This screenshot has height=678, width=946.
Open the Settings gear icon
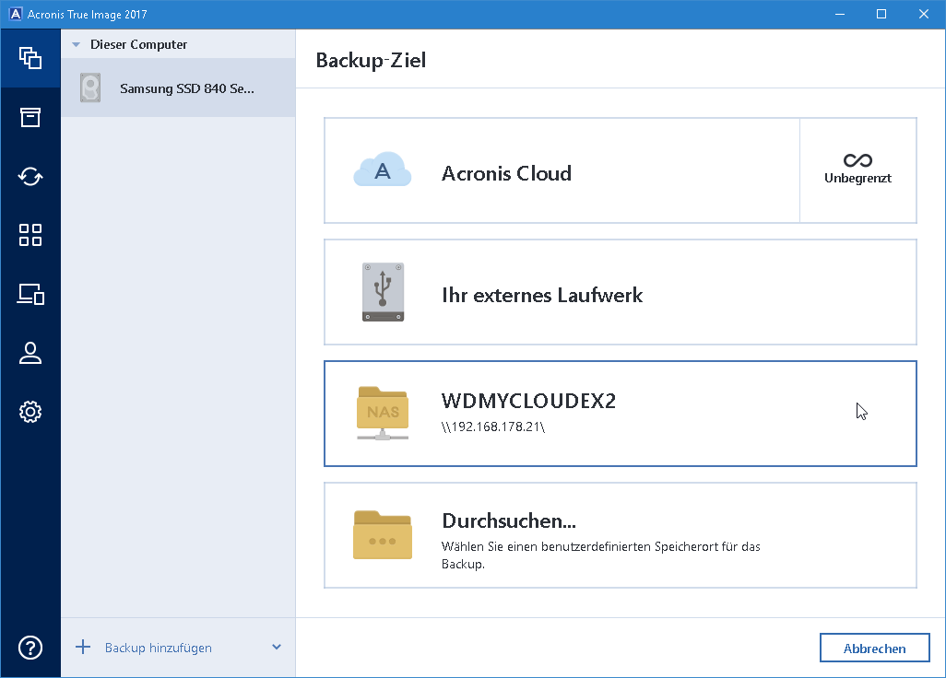click(x=30, y=412)
